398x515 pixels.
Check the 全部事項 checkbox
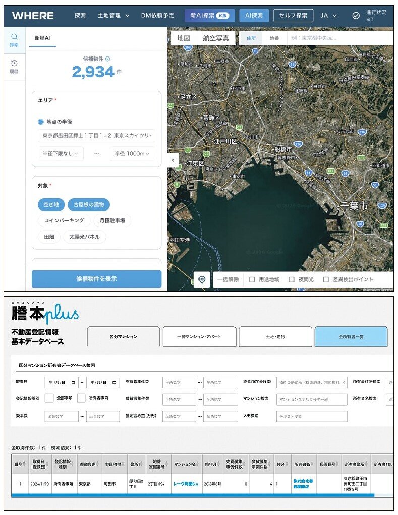point(49,398)
